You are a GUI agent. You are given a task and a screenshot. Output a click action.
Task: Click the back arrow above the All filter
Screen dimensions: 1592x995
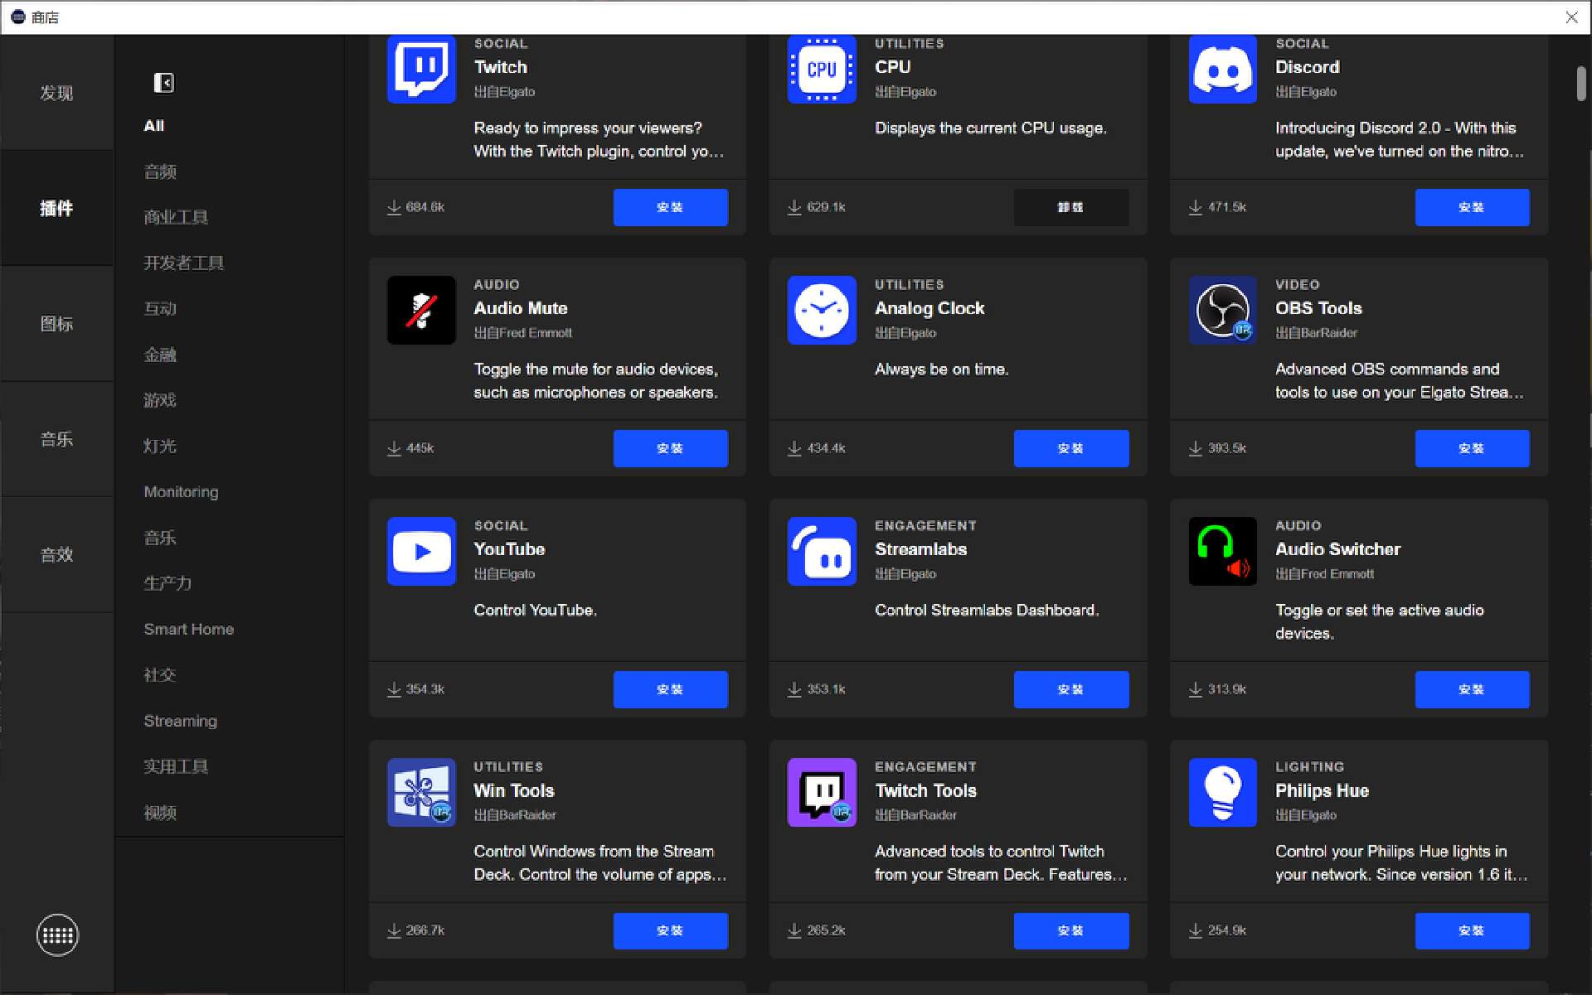(163, 83)
